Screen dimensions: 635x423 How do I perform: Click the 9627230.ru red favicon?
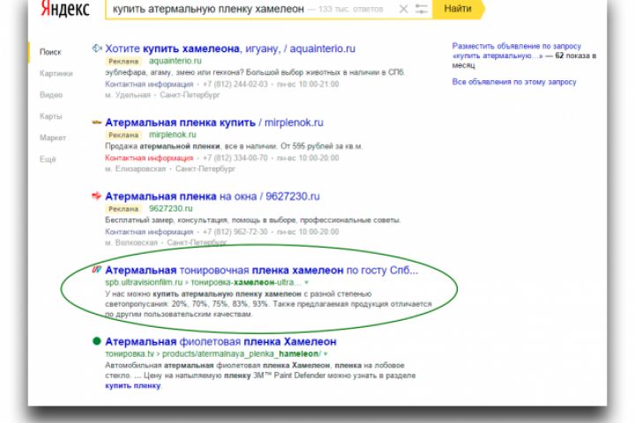click(x=96, y=196)
